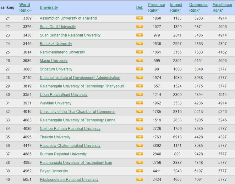235x184 pixels.
Task: Select Maejo presence rank value 595
Action: (x=157, y=61)
